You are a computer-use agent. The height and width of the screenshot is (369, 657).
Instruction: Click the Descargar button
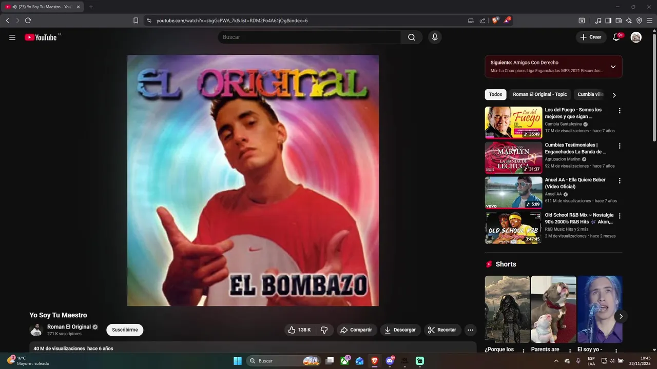pyautogui.click(x=400, y=330)
